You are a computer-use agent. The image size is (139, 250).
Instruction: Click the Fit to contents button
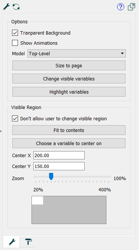click(69, 130)
